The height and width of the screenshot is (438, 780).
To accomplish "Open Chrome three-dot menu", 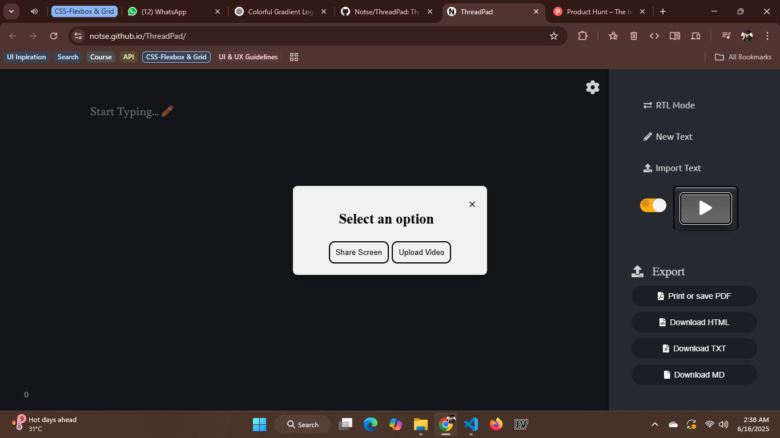I will click(x=767, y=36).
